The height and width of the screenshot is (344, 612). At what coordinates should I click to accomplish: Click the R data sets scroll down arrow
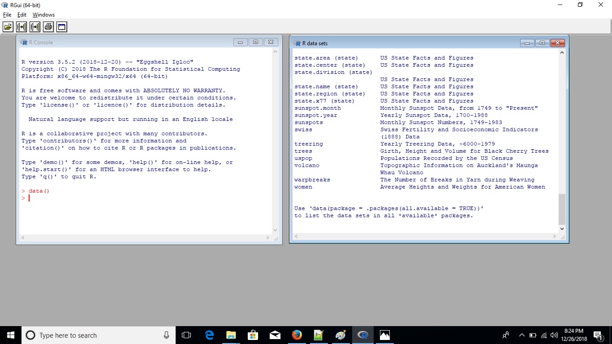[x=562, y=228]
